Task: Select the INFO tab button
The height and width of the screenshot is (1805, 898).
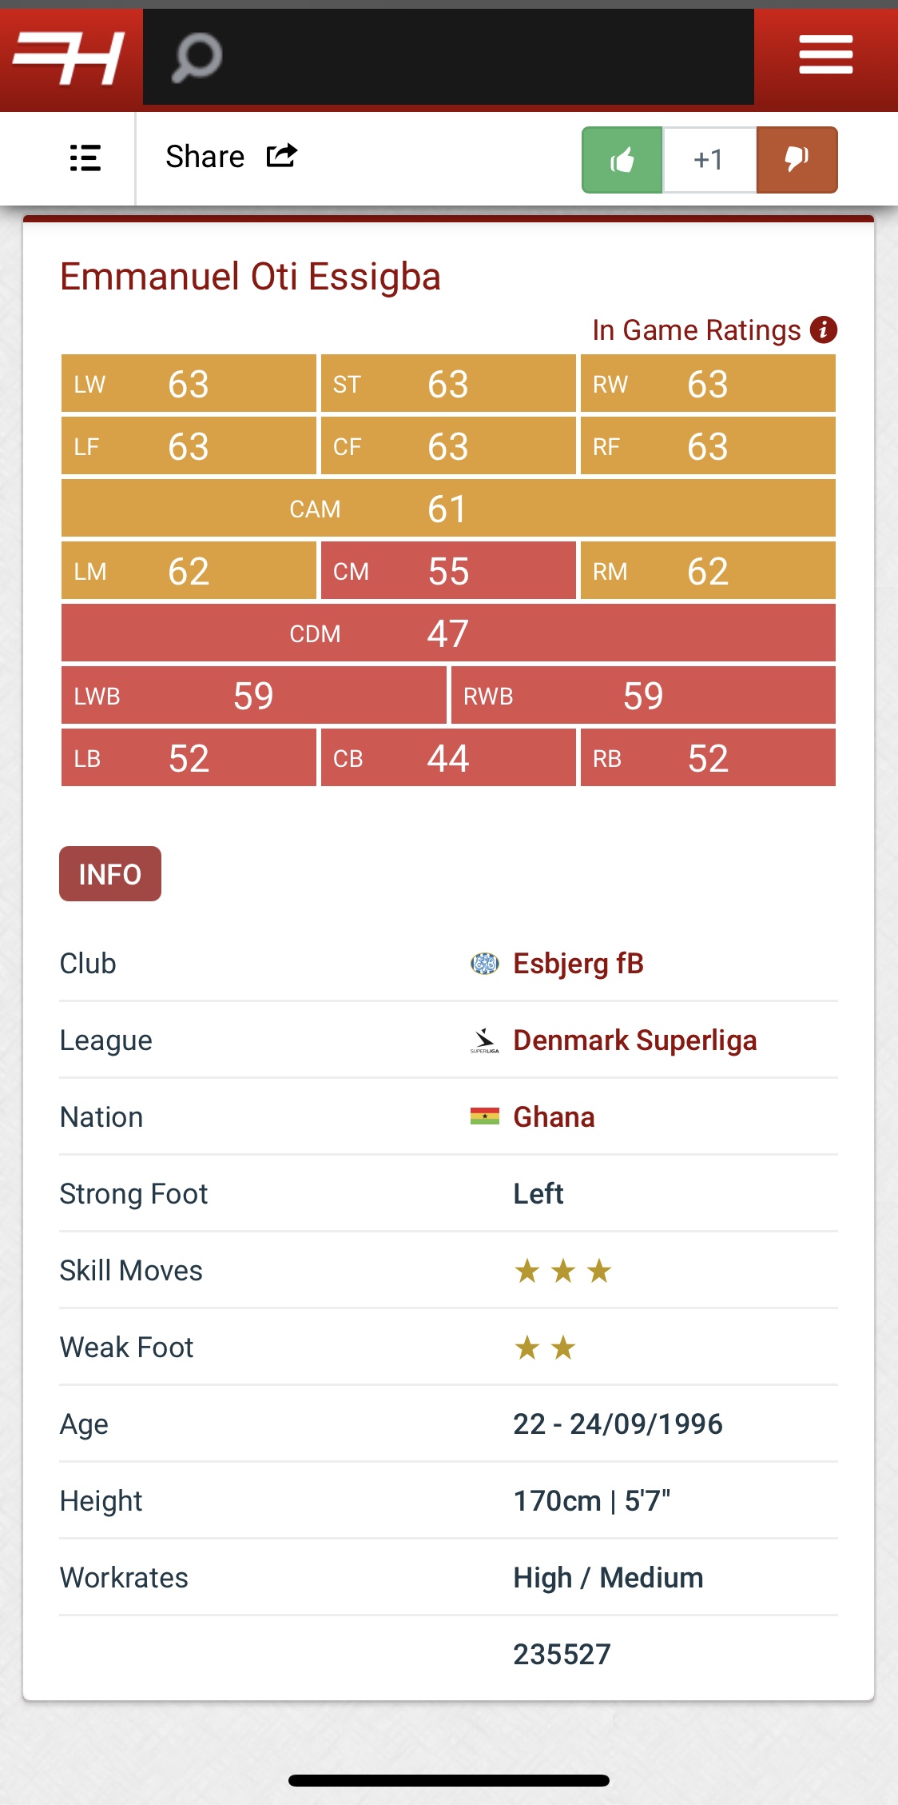Action: 110,874
